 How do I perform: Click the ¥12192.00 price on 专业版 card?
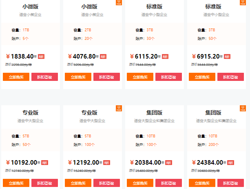click(x=83, y=162)
